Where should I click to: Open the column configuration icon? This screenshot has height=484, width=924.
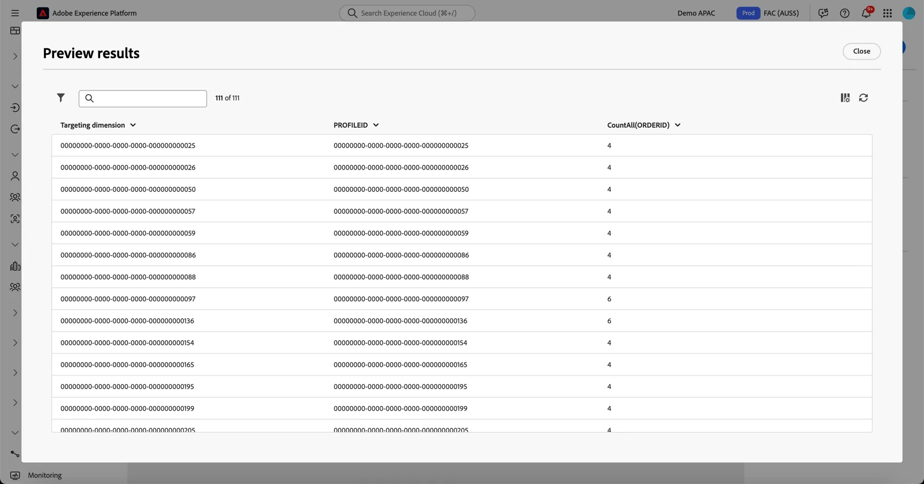pos(845,98)
